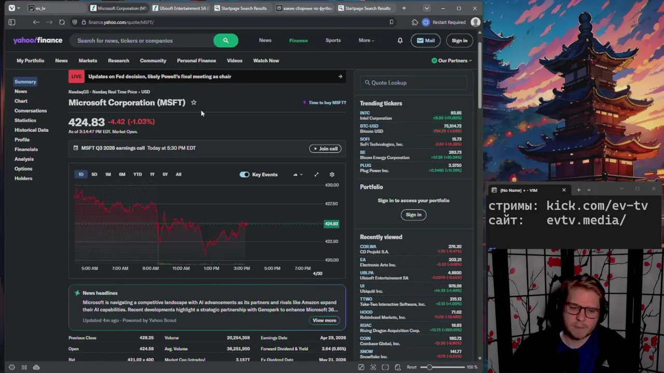Image resolution: width=664 pixels, height=373 pixels.
Task: Open the notifications bell icon
Action: [400, 40]
